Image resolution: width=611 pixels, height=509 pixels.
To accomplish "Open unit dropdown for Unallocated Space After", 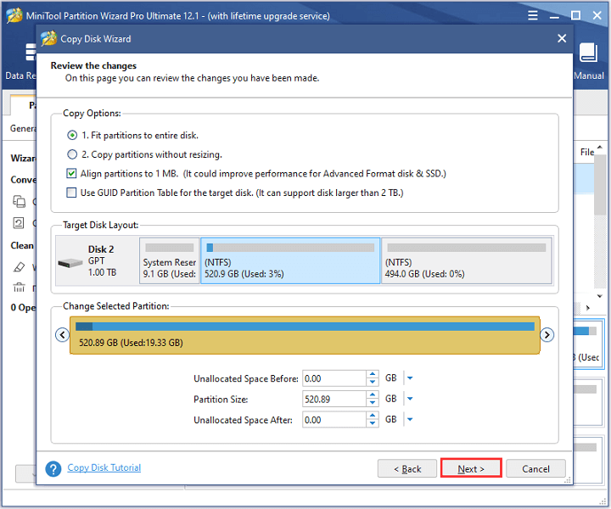I will click(410, 419).
